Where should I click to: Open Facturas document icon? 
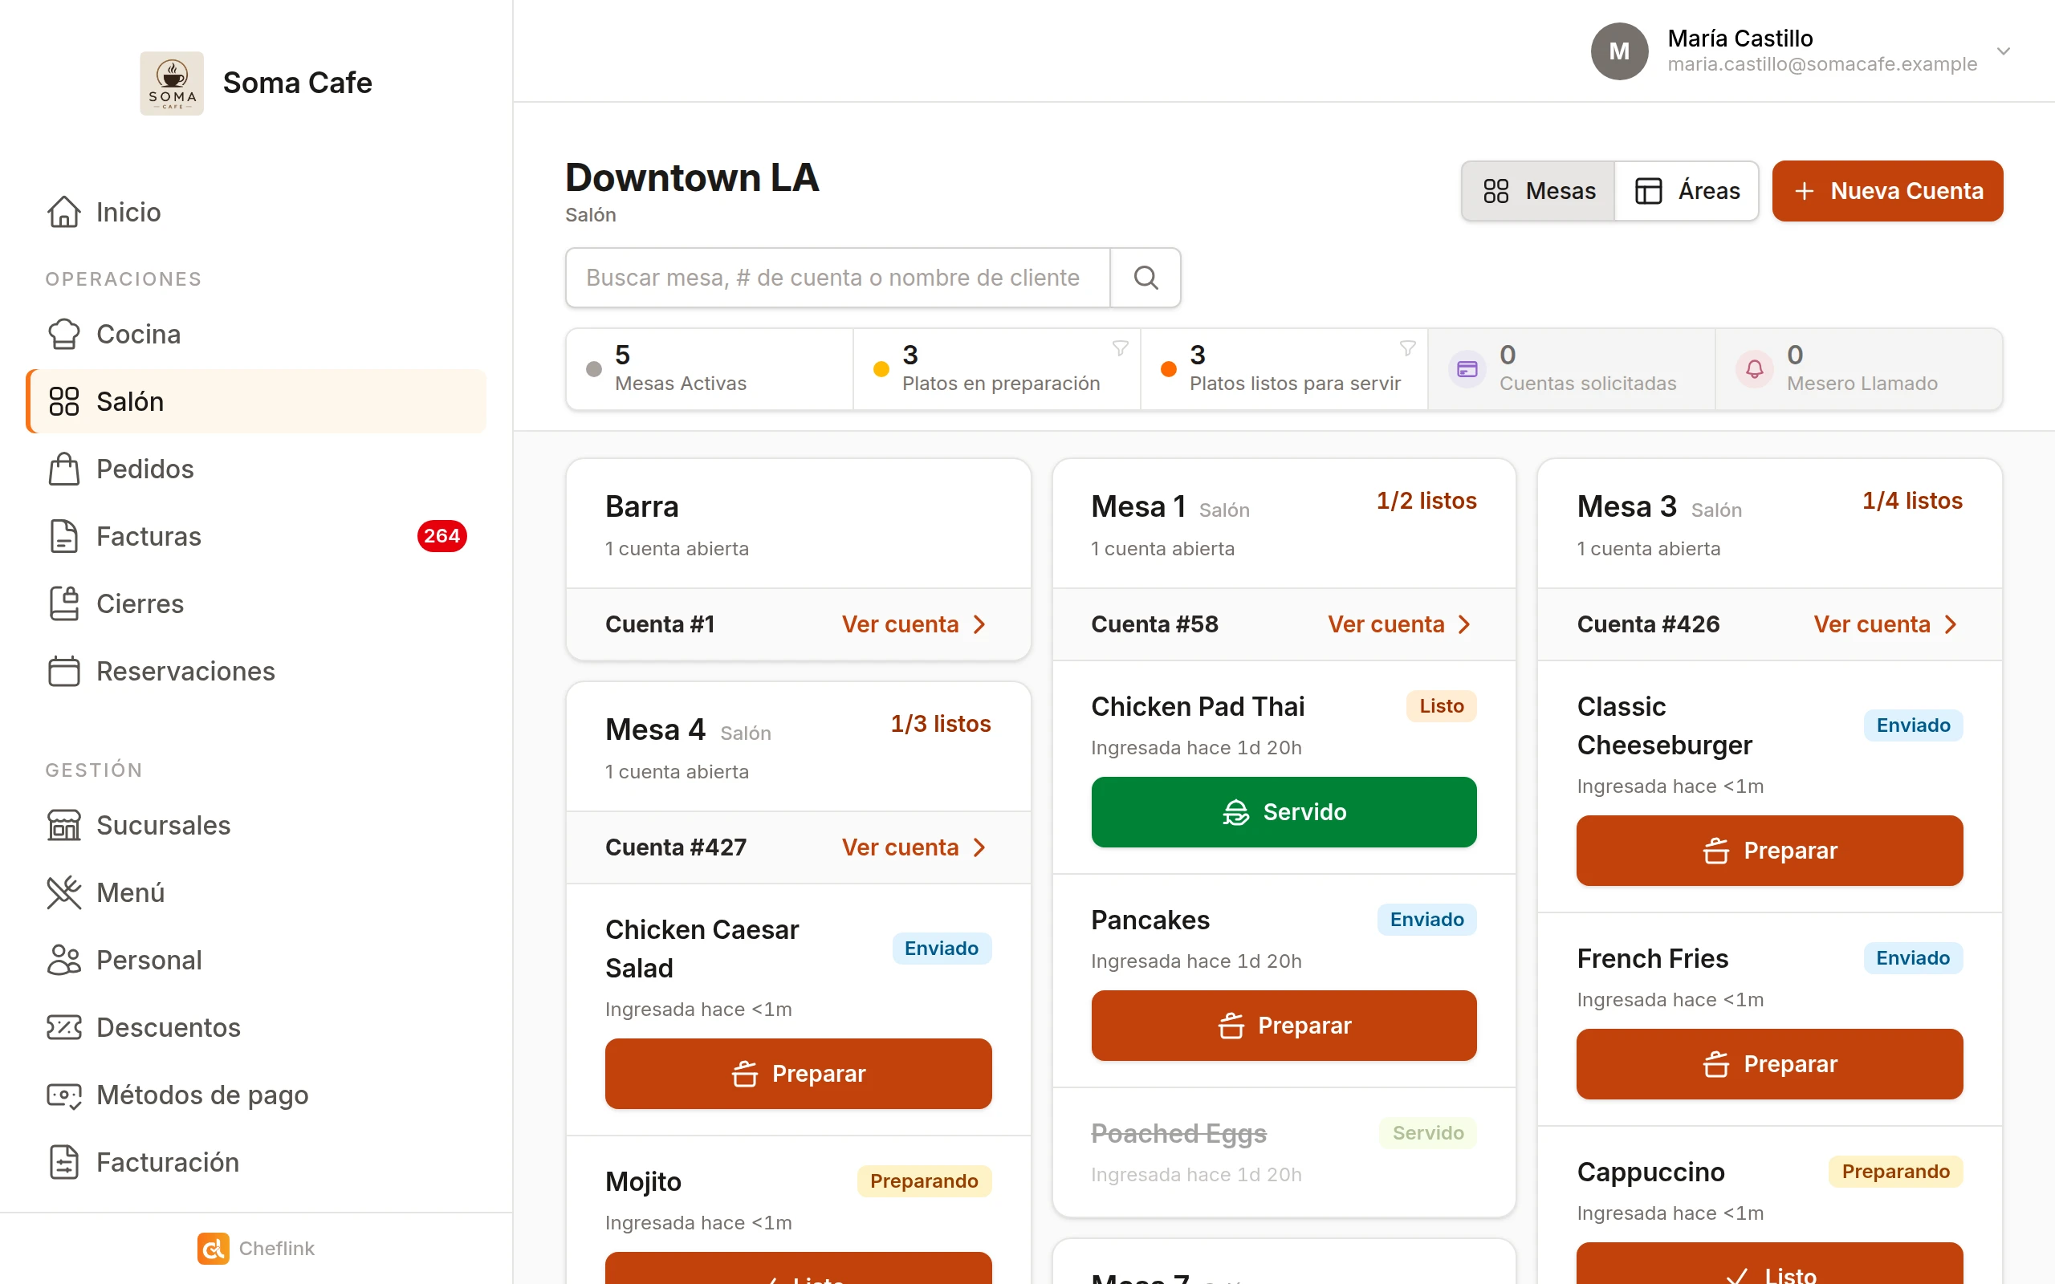click(63, 536)
